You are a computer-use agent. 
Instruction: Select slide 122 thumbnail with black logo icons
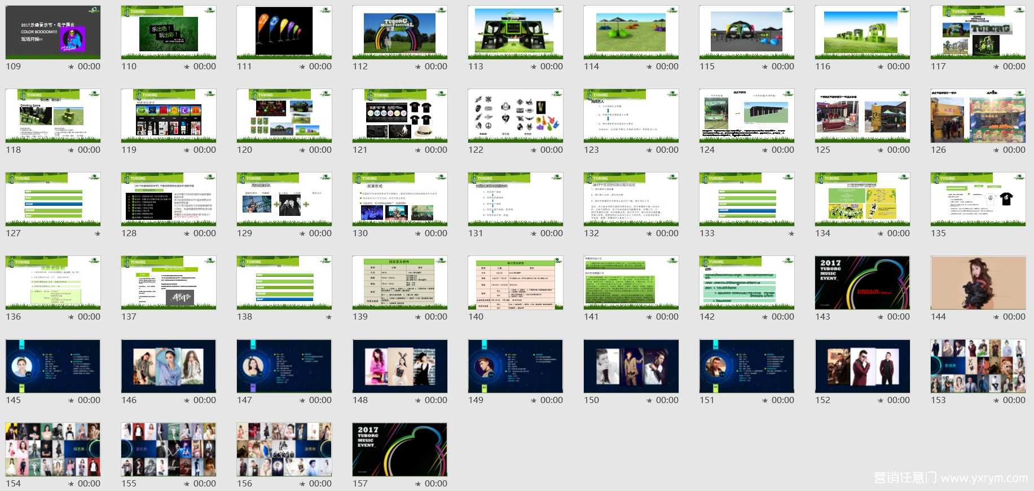click(x=516, y=116)
